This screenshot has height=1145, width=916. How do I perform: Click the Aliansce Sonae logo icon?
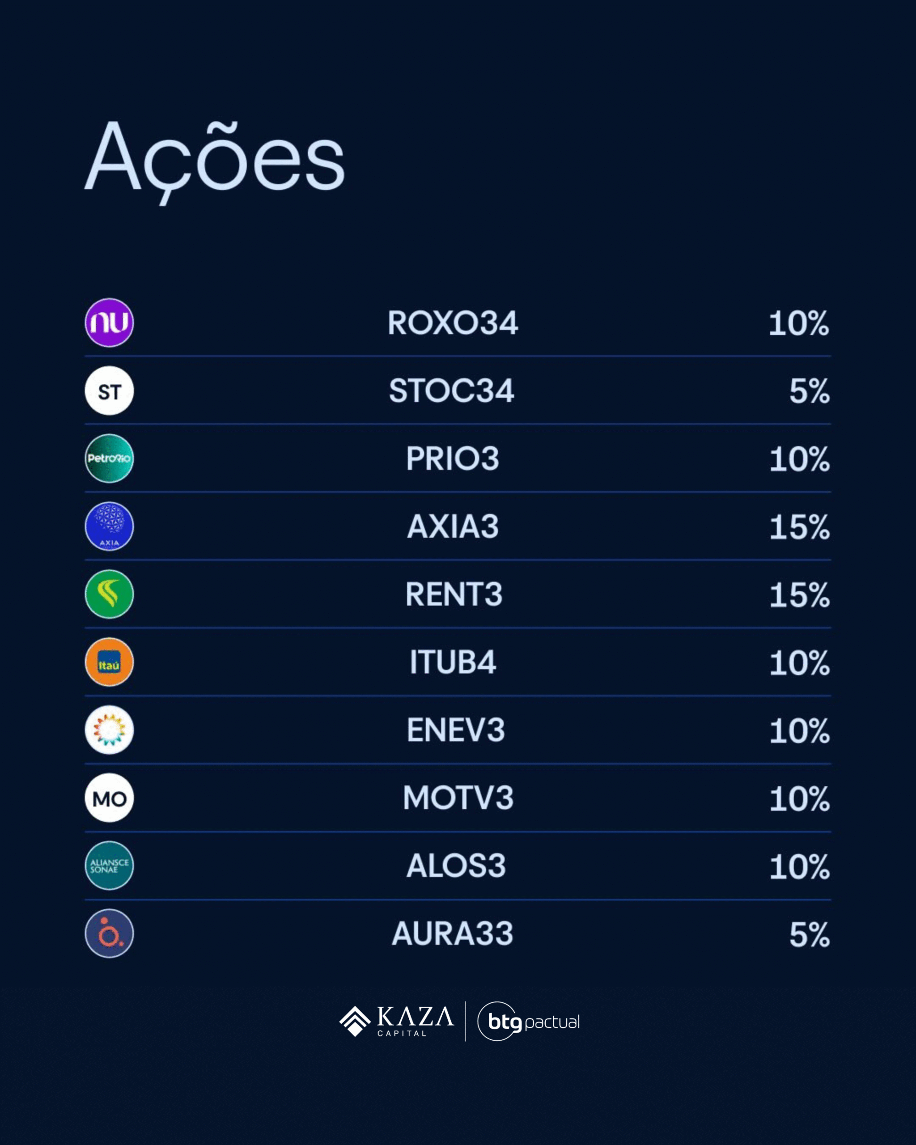point(110,865)
